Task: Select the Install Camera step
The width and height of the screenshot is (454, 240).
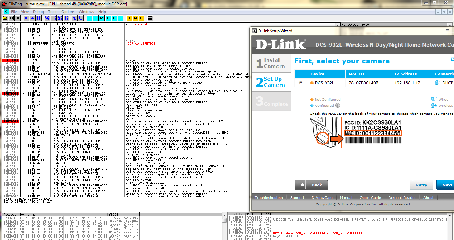Action: tap(271, 63)
